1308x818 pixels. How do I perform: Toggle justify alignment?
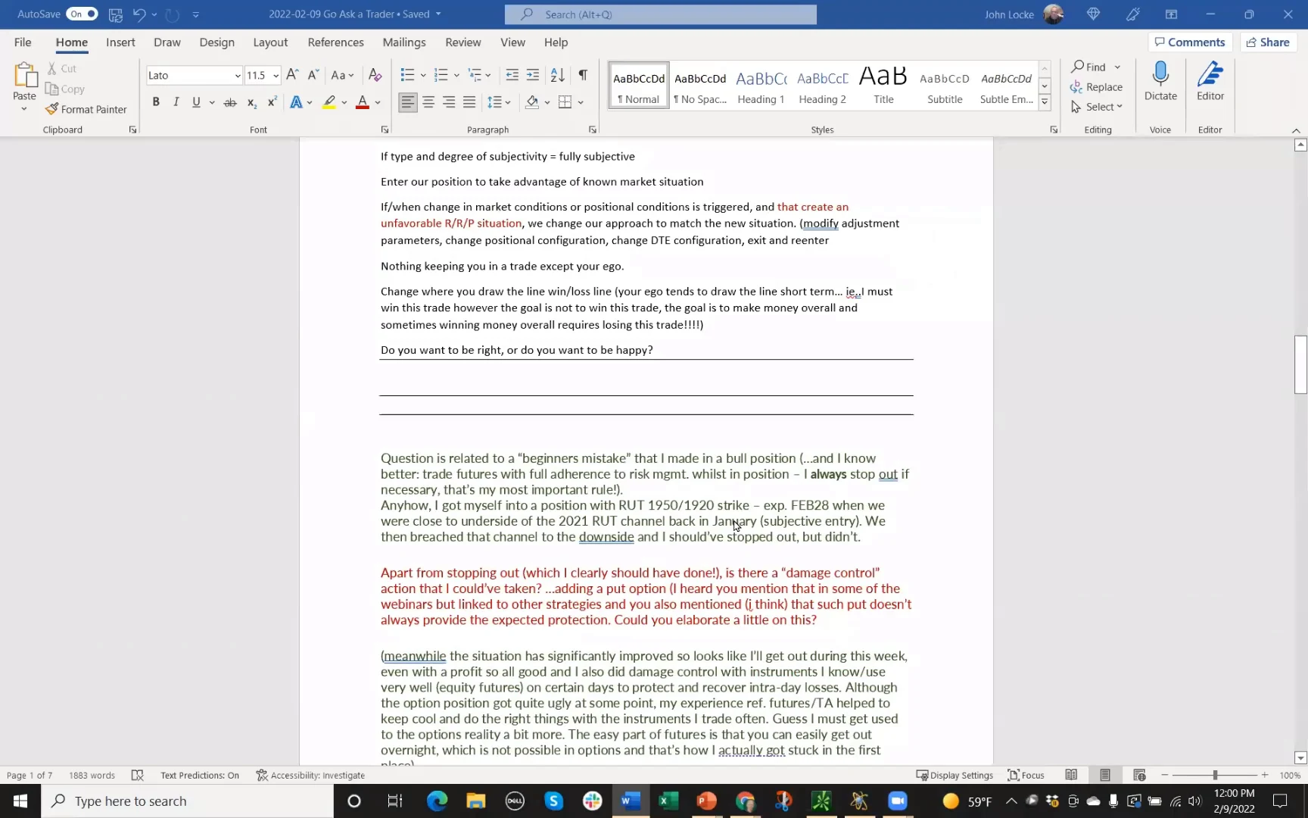pos(469,102)
